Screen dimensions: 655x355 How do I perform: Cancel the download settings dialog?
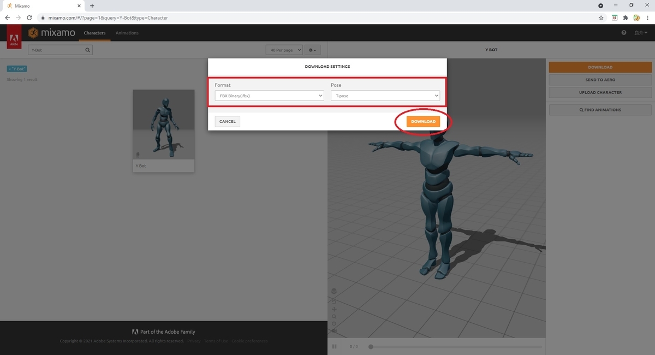pyautogui.click(x=227, y=121)
